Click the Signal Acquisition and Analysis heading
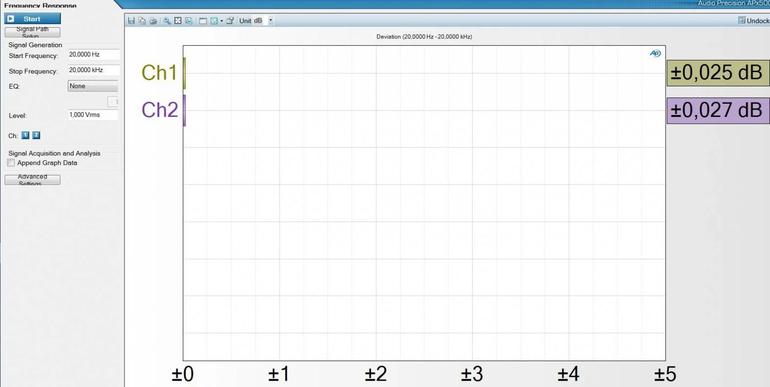This screenshot has width=770, height=387. (x=54, y=153)
